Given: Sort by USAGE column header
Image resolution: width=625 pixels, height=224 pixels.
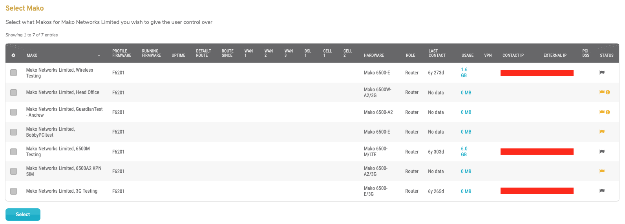Looking at the screenshot, I should (467, 56).
